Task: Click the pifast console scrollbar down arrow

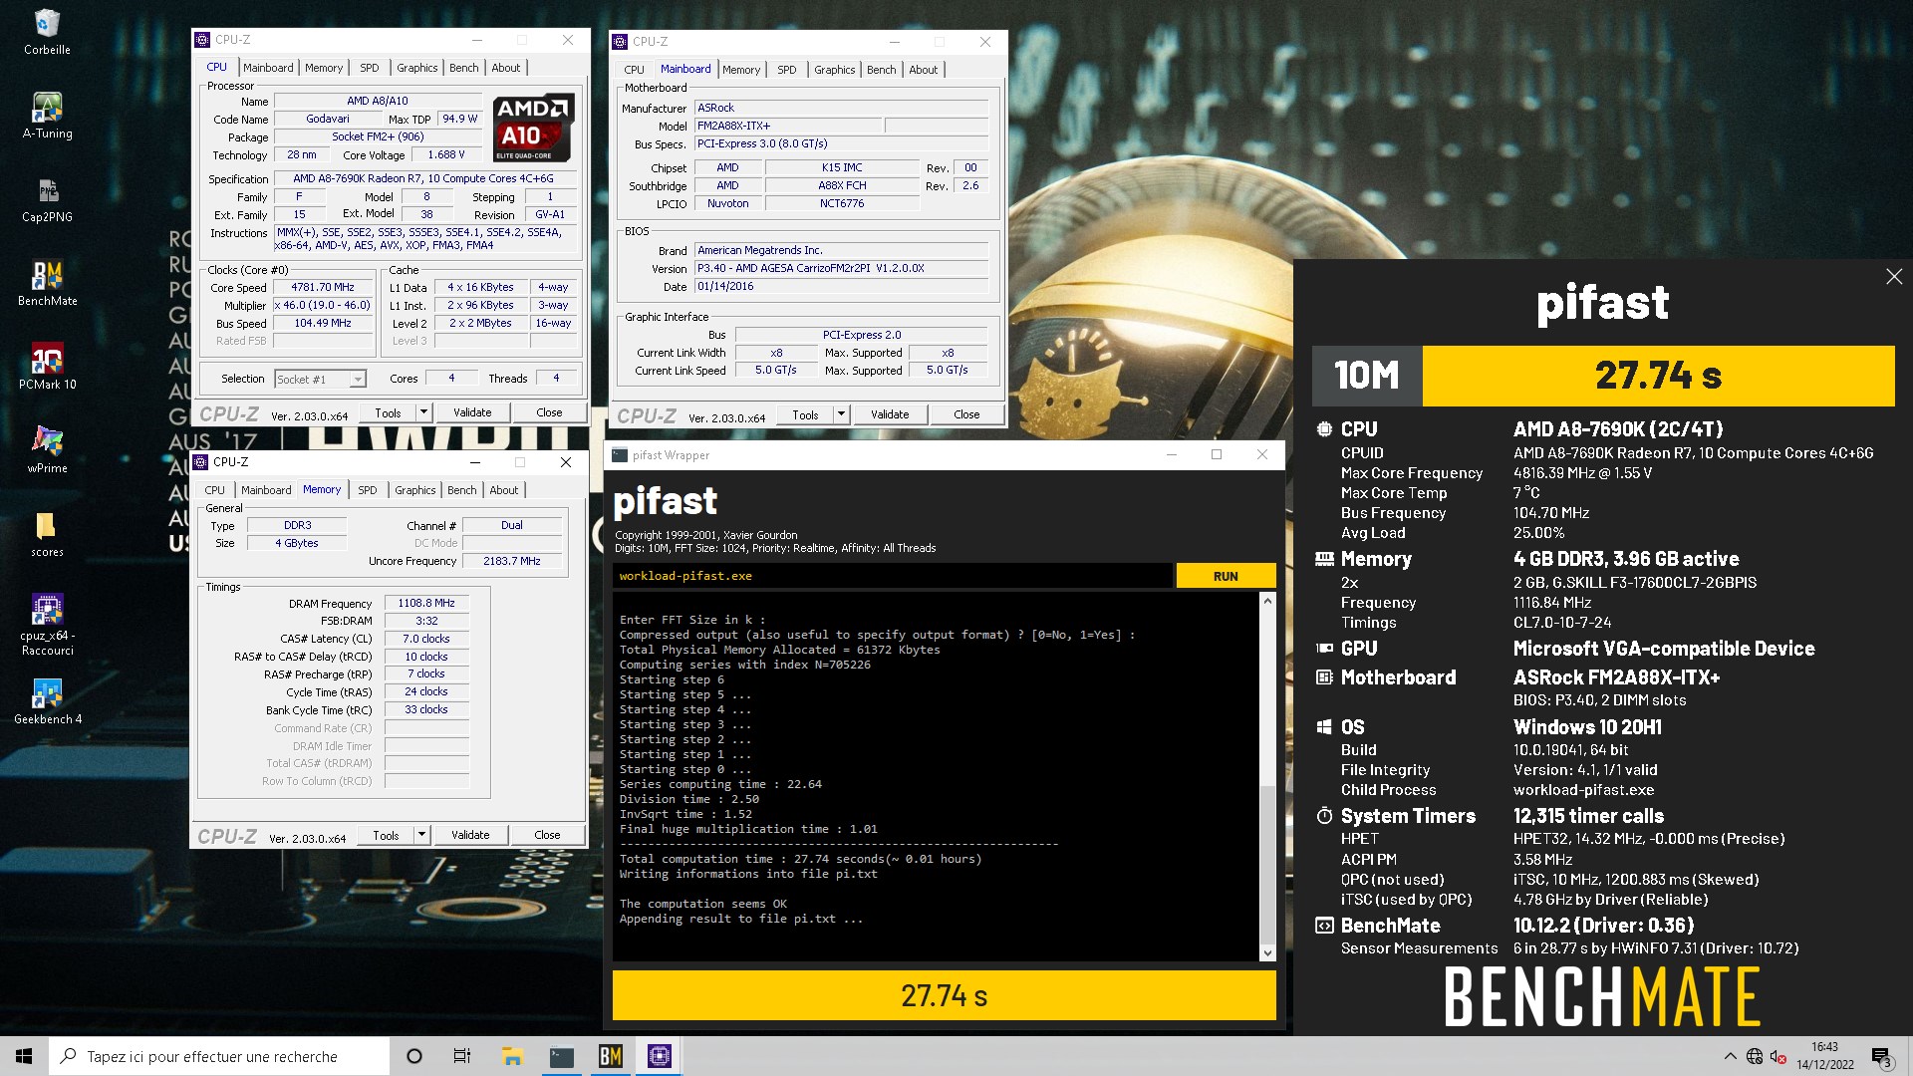Action: coord(1267,953)
